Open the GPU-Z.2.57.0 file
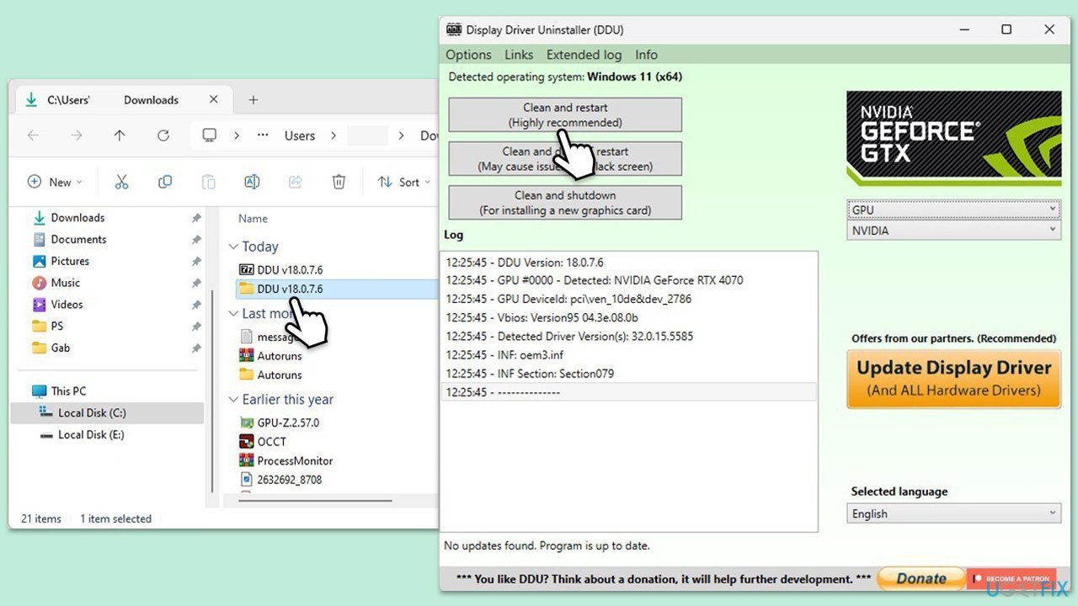The width and height of the screenshot is (1078, 606). pos(288,423)
